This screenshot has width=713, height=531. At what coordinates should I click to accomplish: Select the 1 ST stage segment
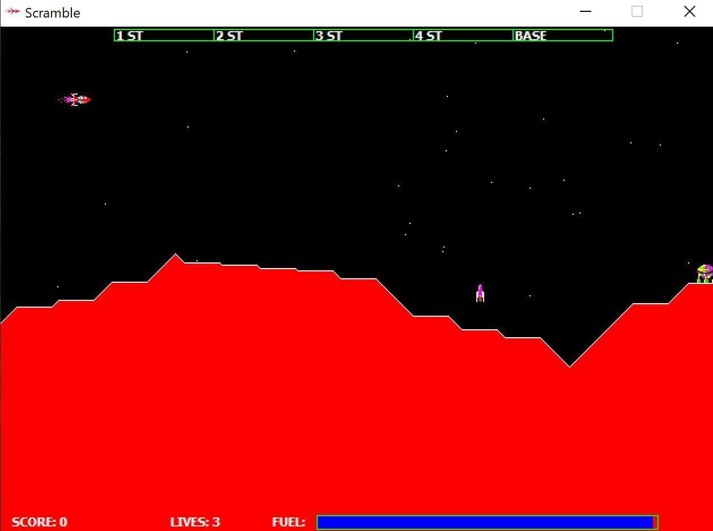point(164,35)
